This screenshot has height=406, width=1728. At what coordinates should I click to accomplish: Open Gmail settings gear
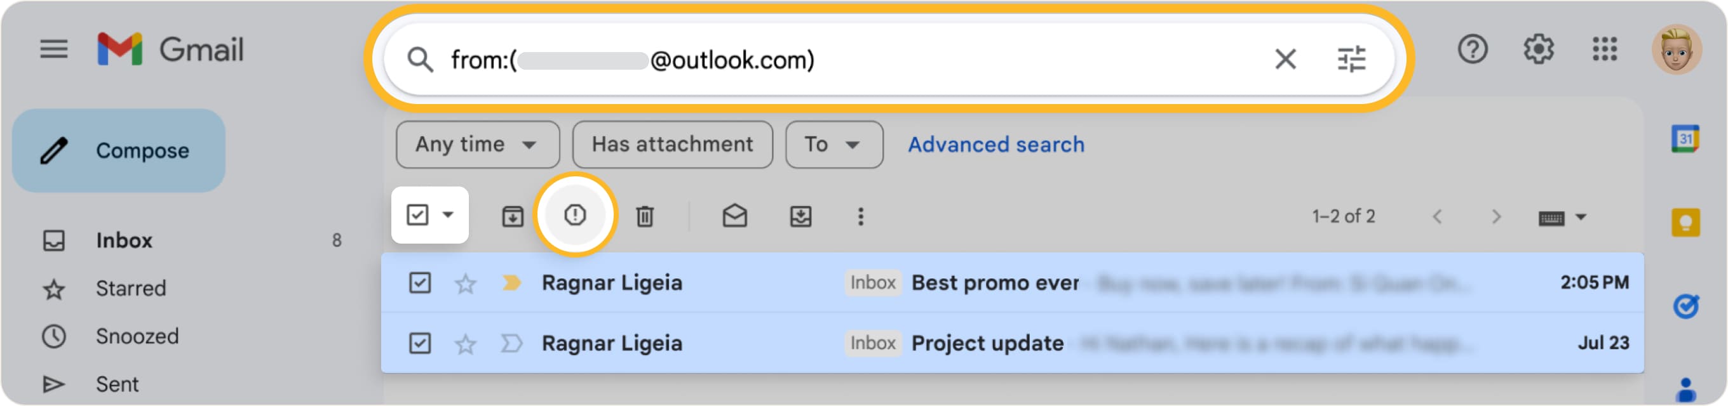(1539, 49)
